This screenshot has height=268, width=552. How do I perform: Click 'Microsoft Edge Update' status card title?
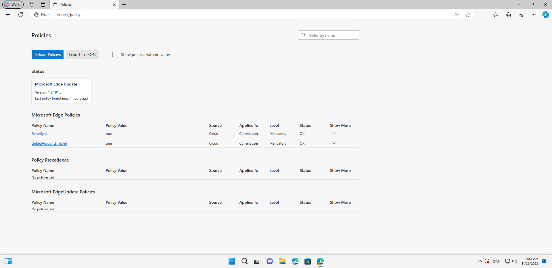click(56, 84)
